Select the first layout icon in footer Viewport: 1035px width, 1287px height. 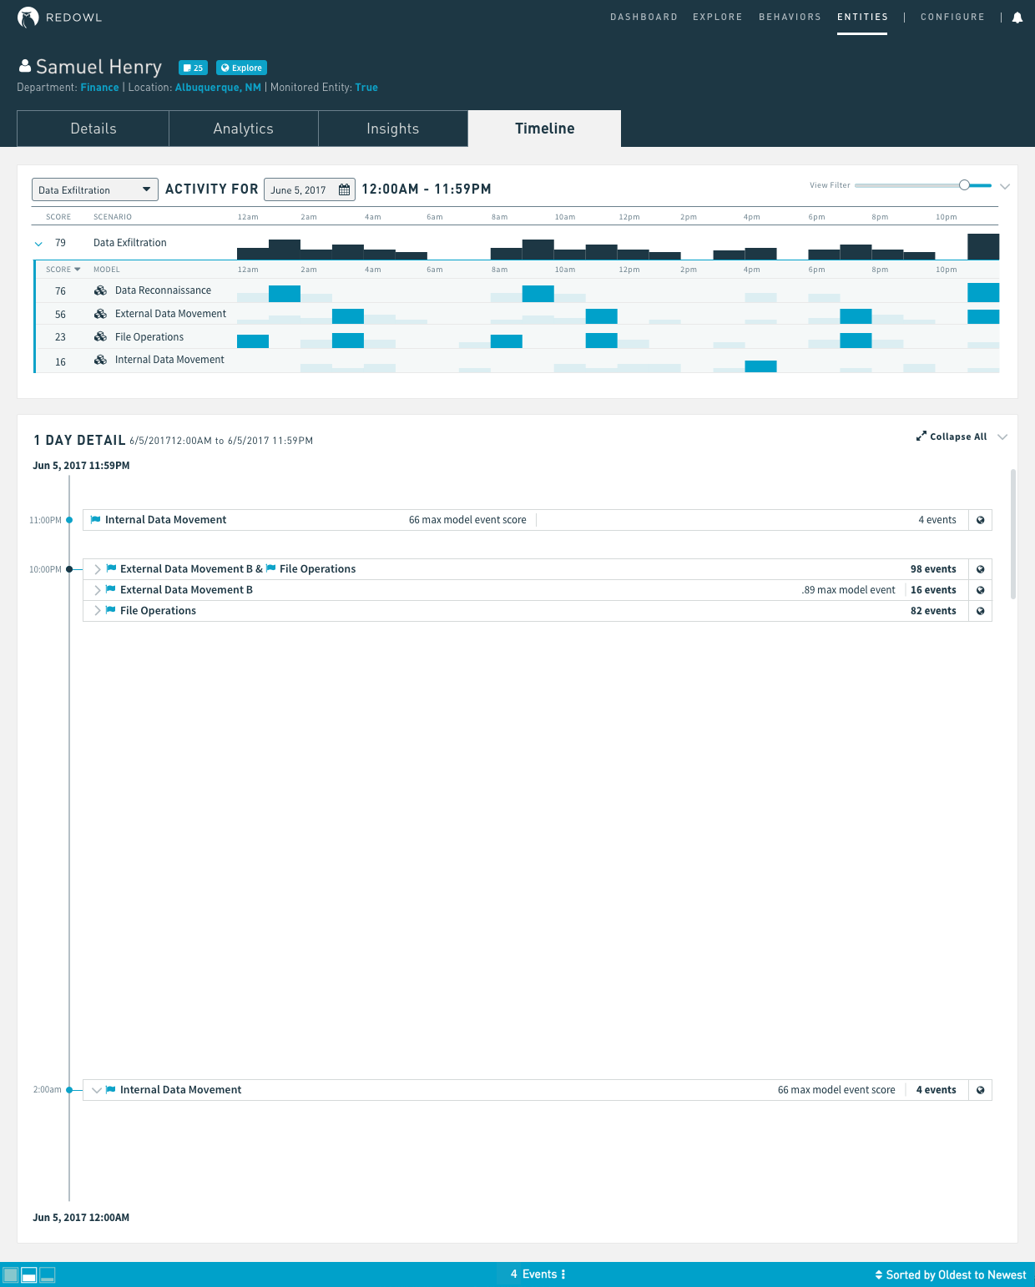pyautogui.click(x=10, y=1274)
